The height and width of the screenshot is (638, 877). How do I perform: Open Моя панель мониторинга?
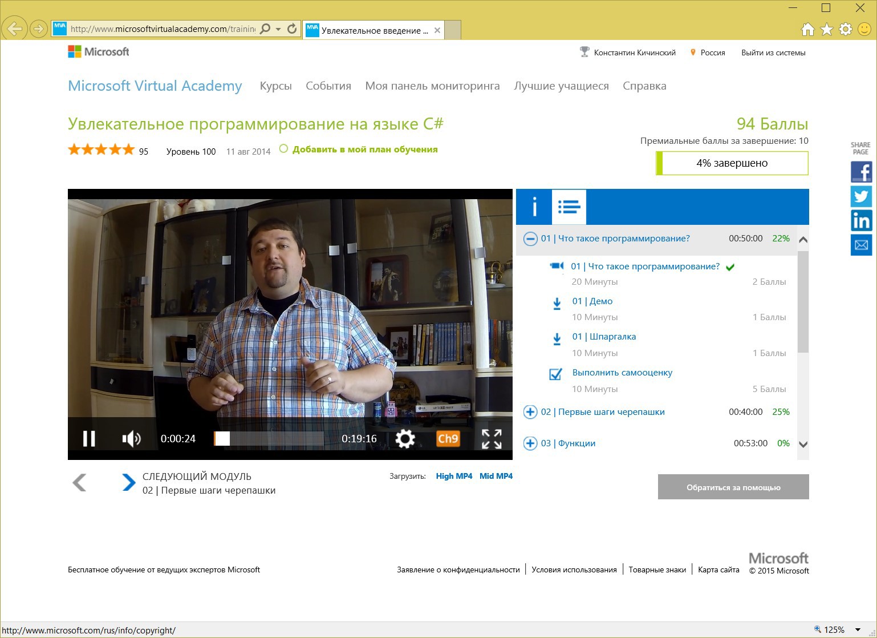click(x=432, y=86)
